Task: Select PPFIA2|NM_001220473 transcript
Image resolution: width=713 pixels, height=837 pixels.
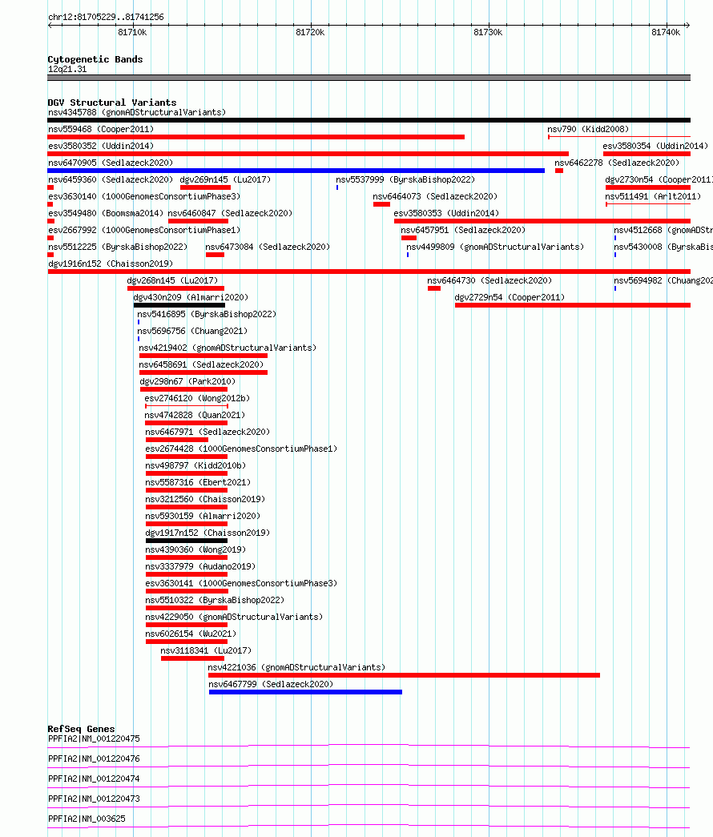Action: [369, 806]
